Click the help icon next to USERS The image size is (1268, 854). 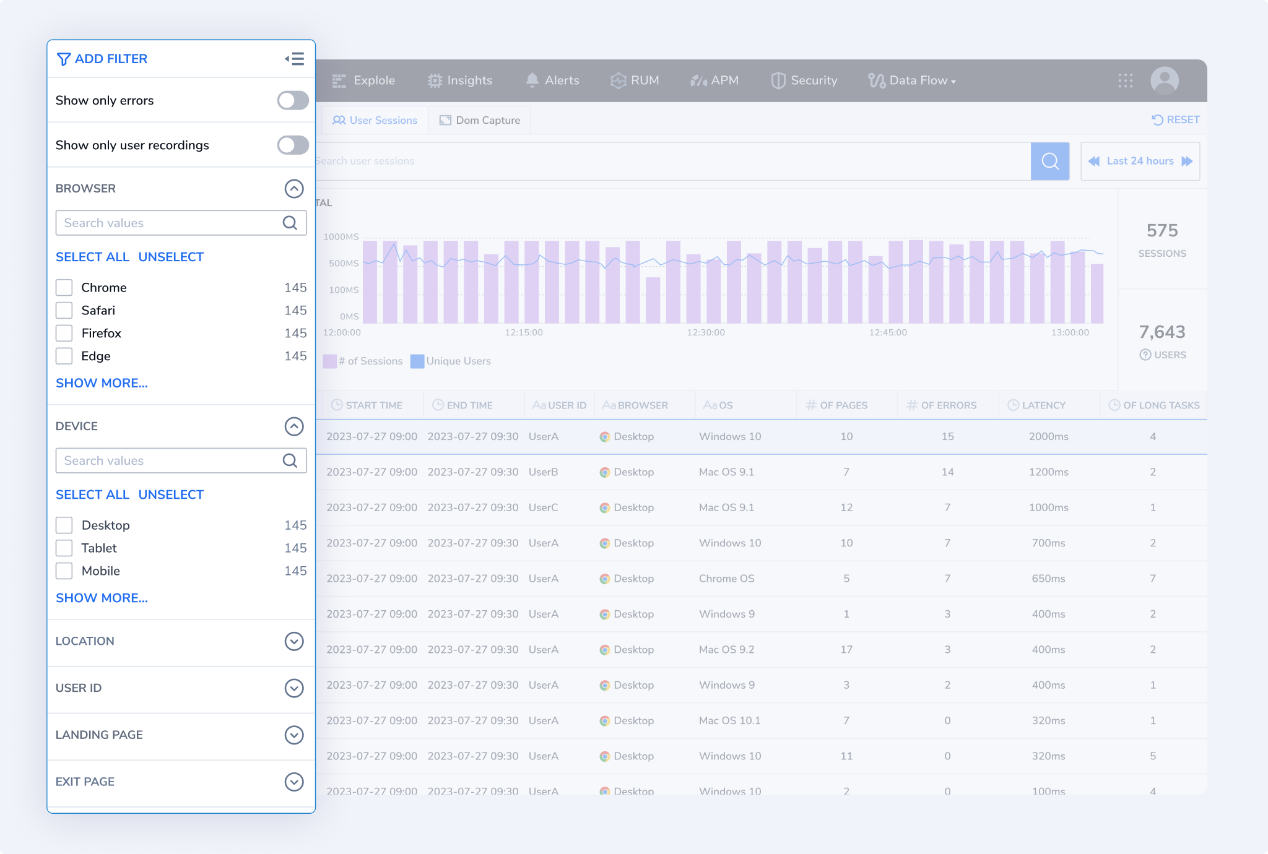(1145, 355)
